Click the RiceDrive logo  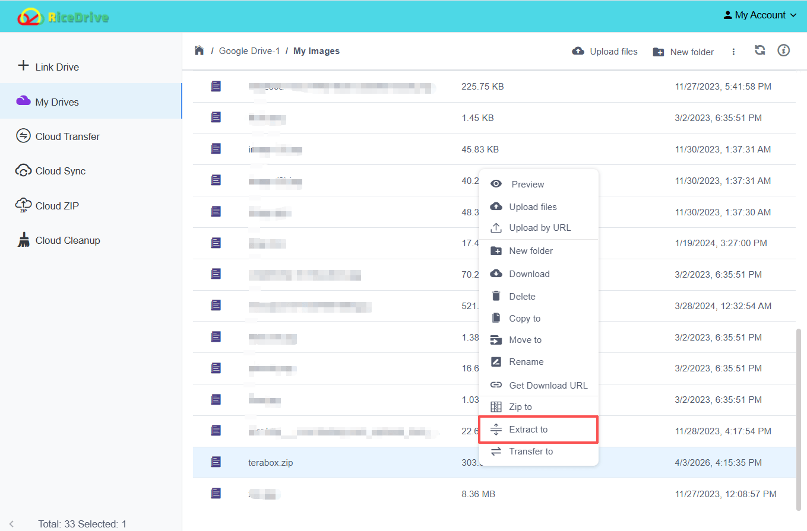[62, 16]
